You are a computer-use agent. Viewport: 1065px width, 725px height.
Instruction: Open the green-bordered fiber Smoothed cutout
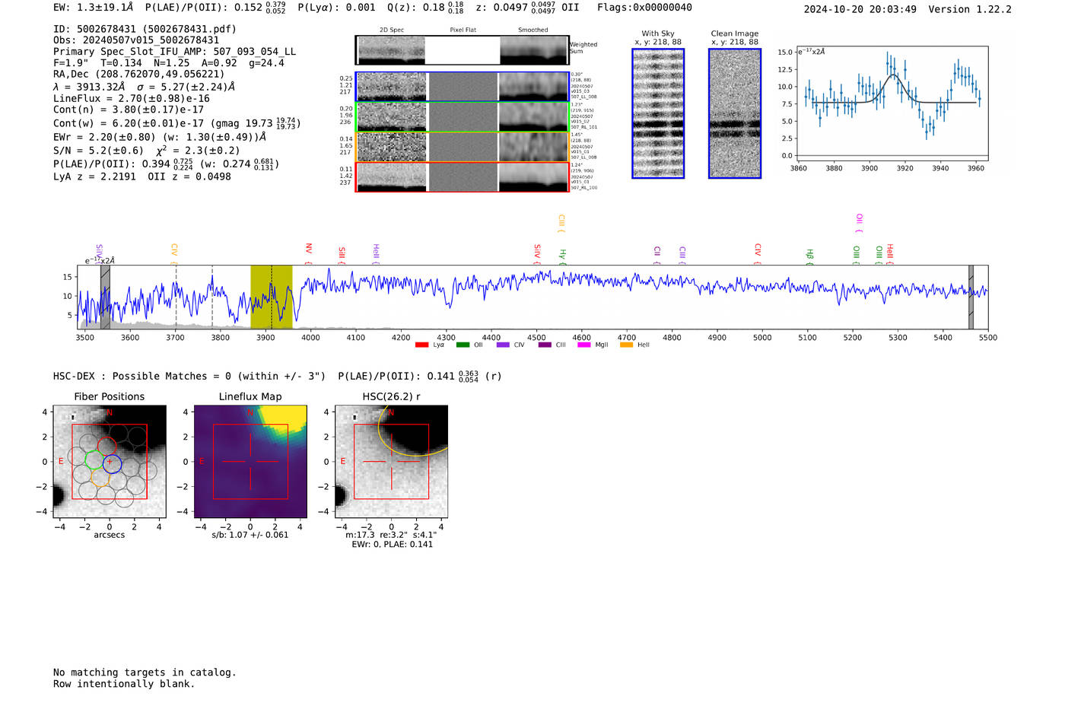(x=533, y=116)
